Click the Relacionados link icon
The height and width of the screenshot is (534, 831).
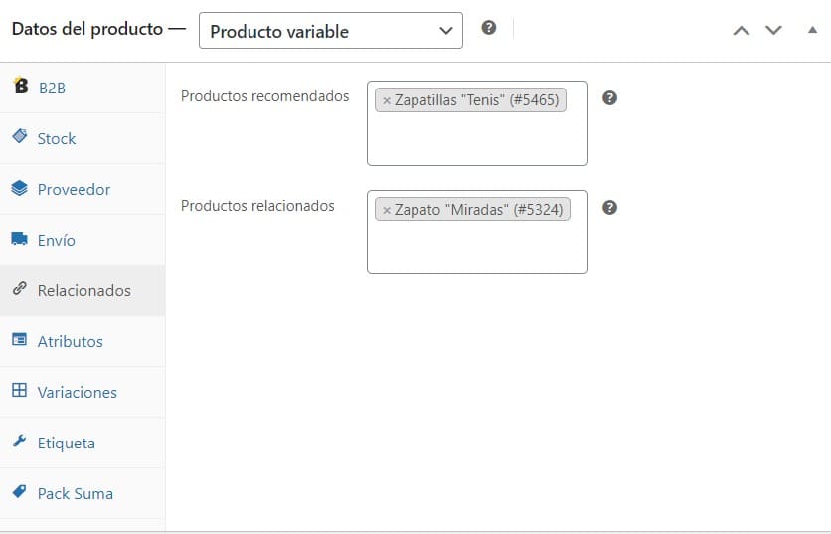[x=19, y=288]
